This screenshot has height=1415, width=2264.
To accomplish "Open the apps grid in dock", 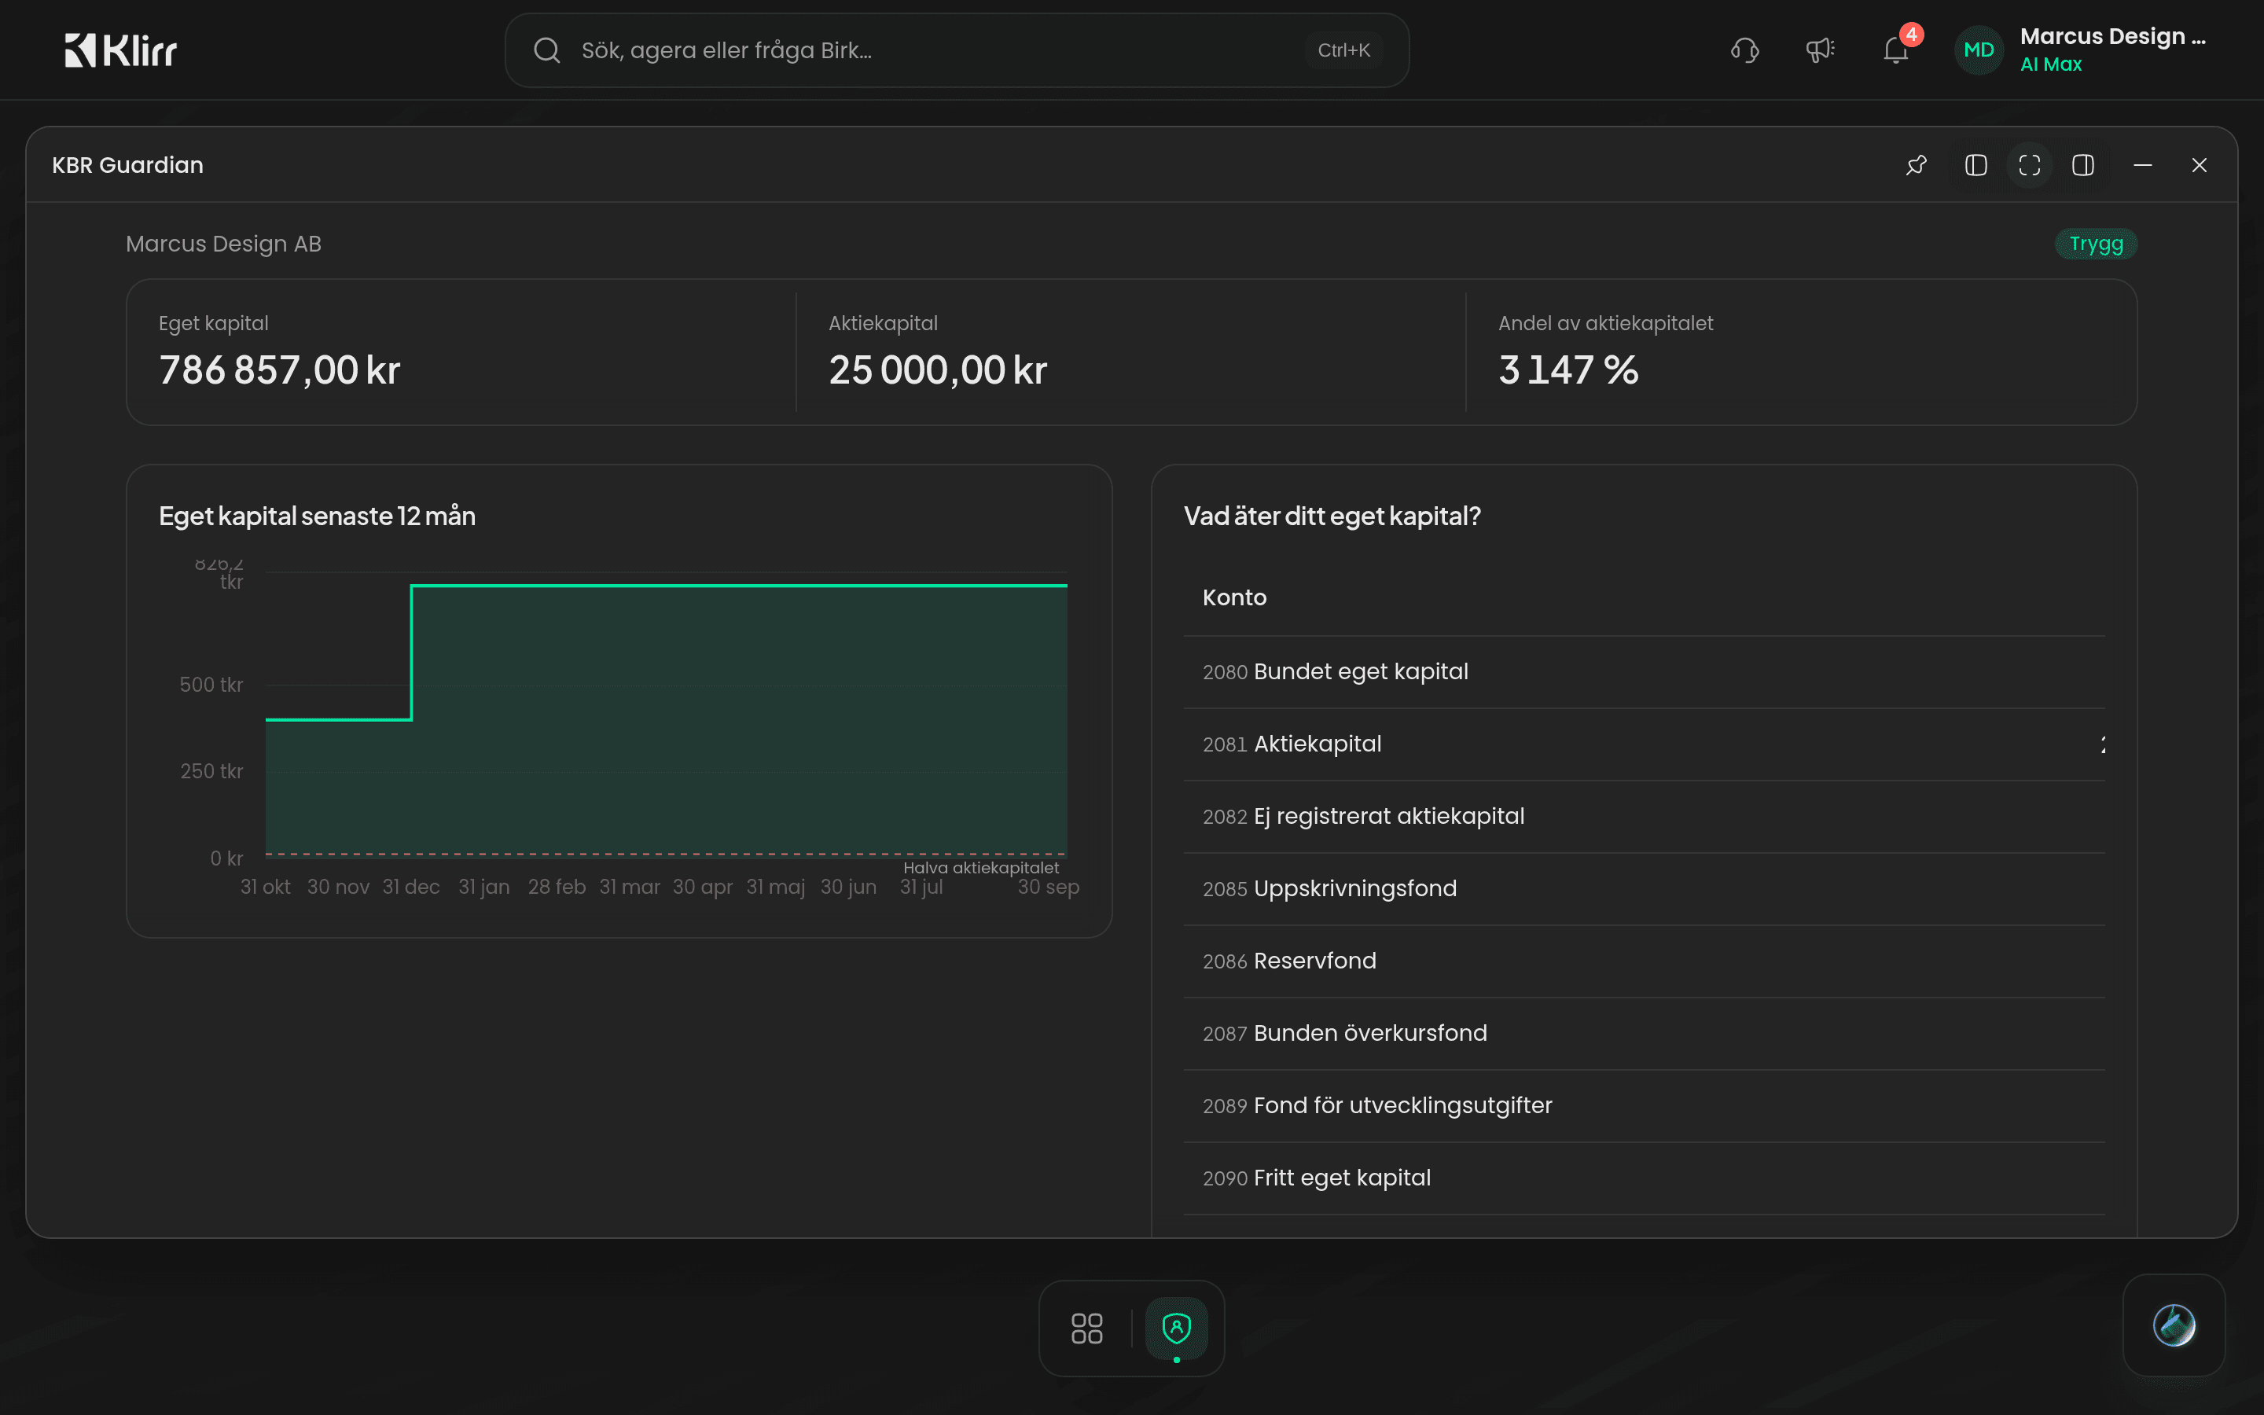I will click(x=1086, y=1328).
